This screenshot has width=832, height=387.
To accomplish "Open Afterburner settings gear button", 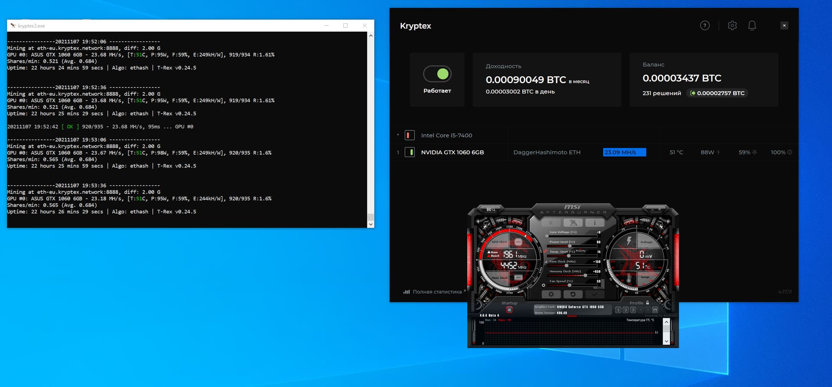I will [x=551, y=294].
